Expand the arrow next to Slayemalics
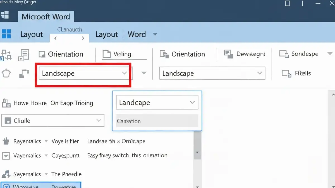 [x=46, y=174]
